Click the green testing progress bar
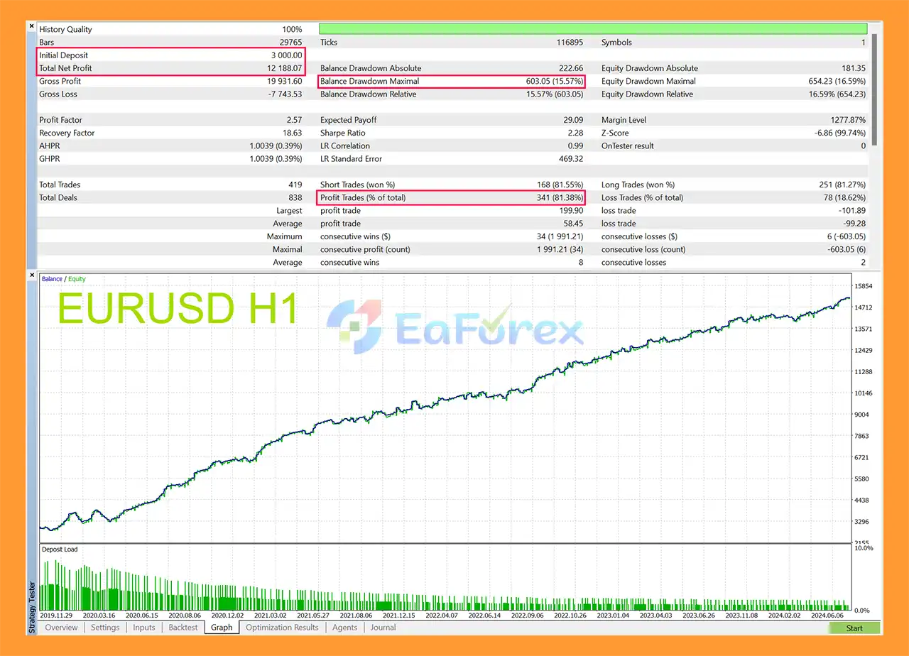Viewport: 909px width, 656px height. click(593, 28)
